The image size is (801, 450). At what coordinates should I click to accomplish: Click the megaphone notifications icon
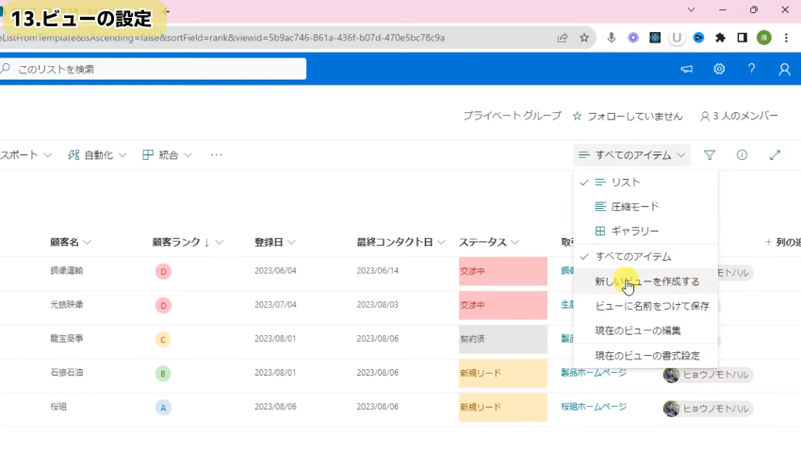687,69
